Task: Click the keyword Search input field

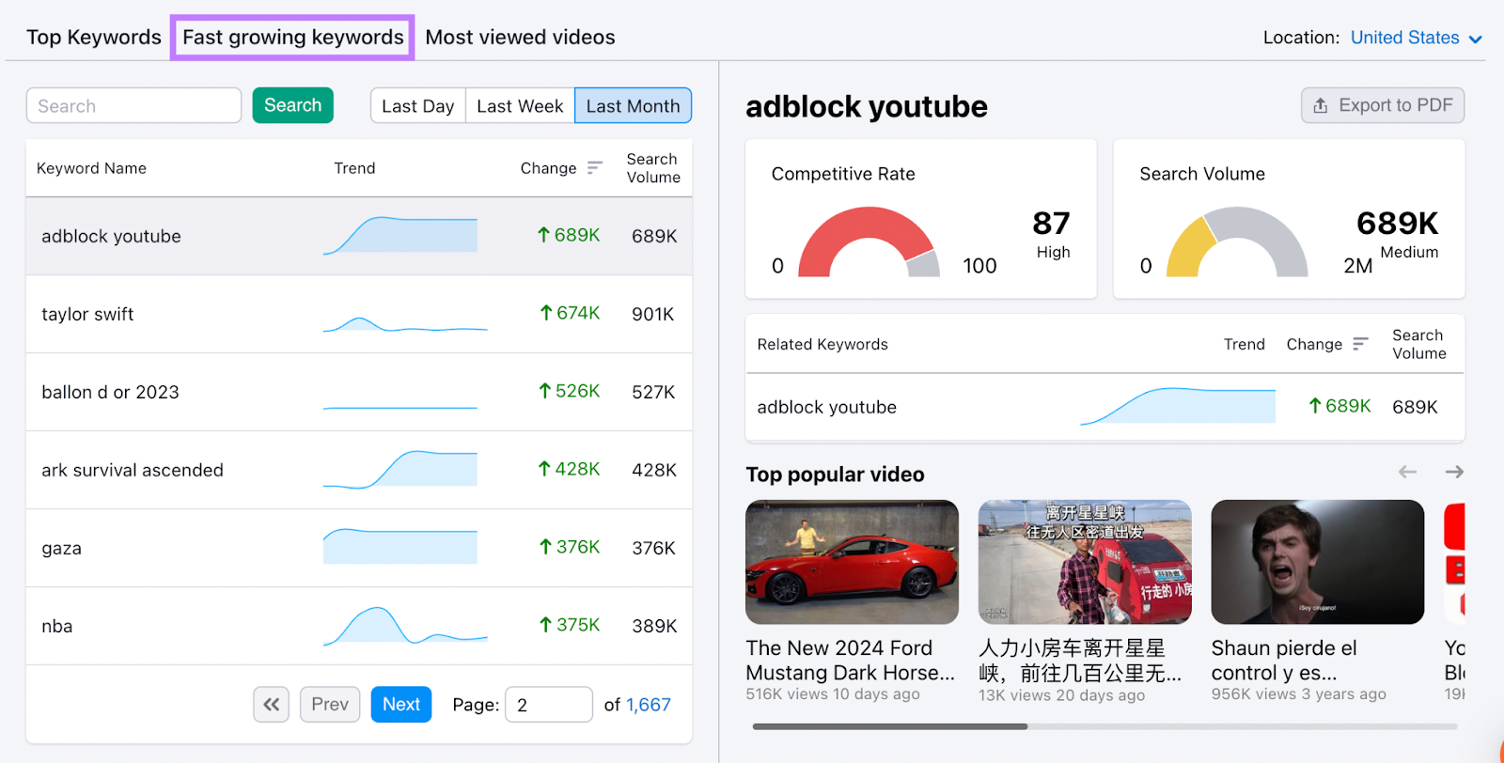Action: [133, 106]
